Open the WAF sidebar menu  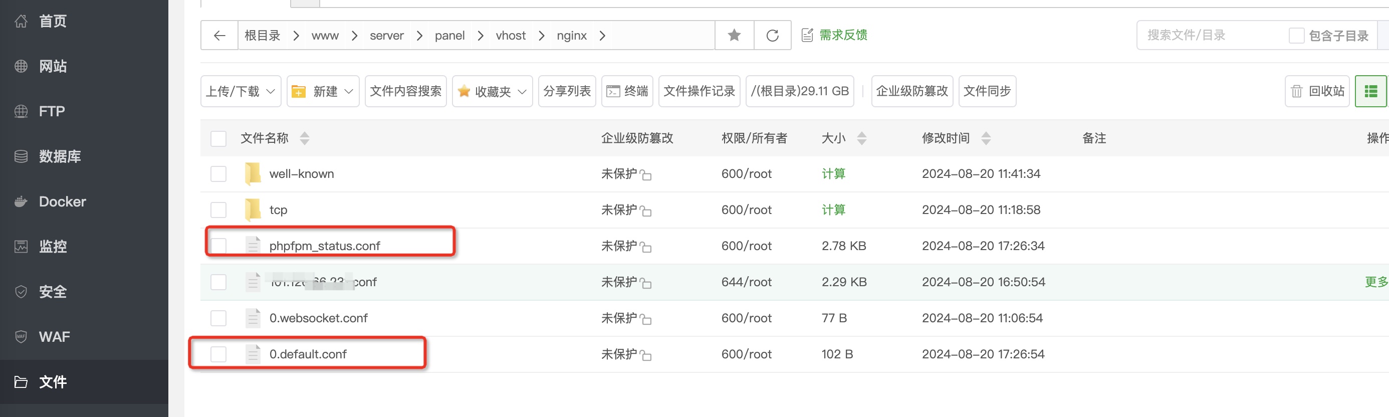point(54,337)
